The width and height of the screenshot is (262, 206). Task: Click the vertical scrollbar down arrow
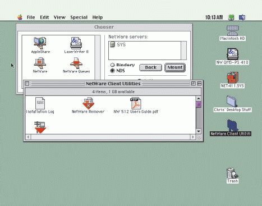click(199, 131)
